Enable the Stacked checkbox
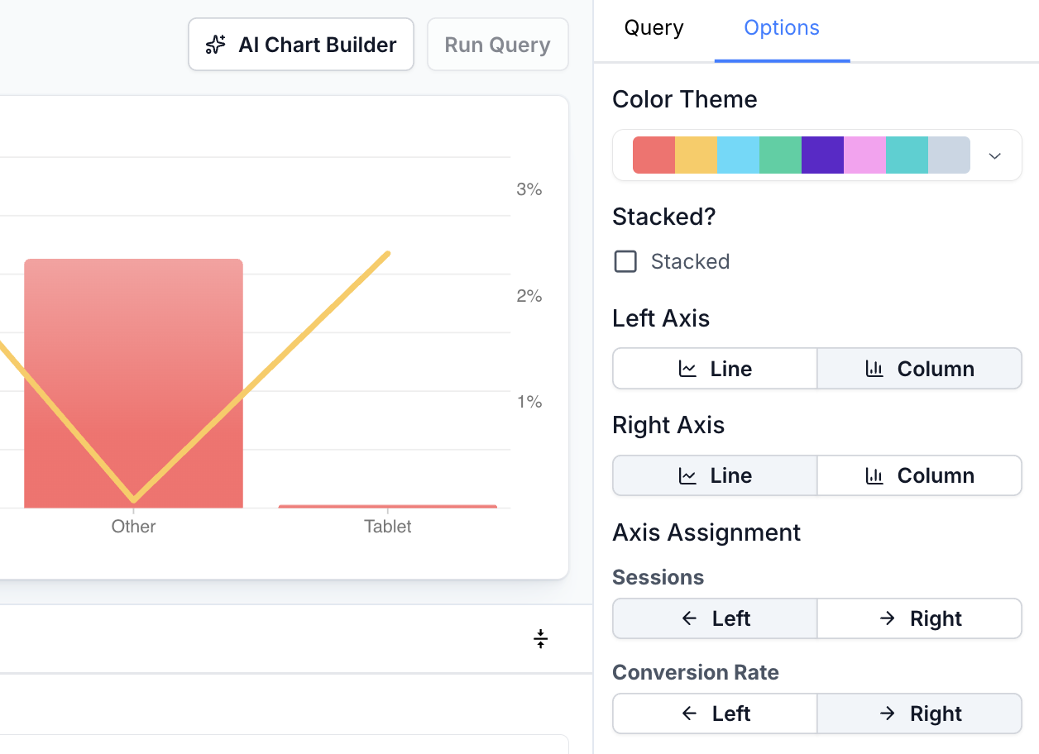The image size is (1039, 754). (x=625, y=262)
